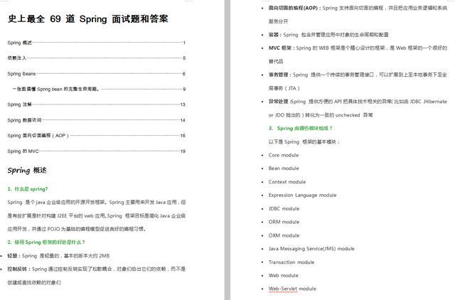Screen dimensions: 455x300
Task: Open the 'Spring 面向切面编程 (AOP)' contents entry
Action: point(97,136)
